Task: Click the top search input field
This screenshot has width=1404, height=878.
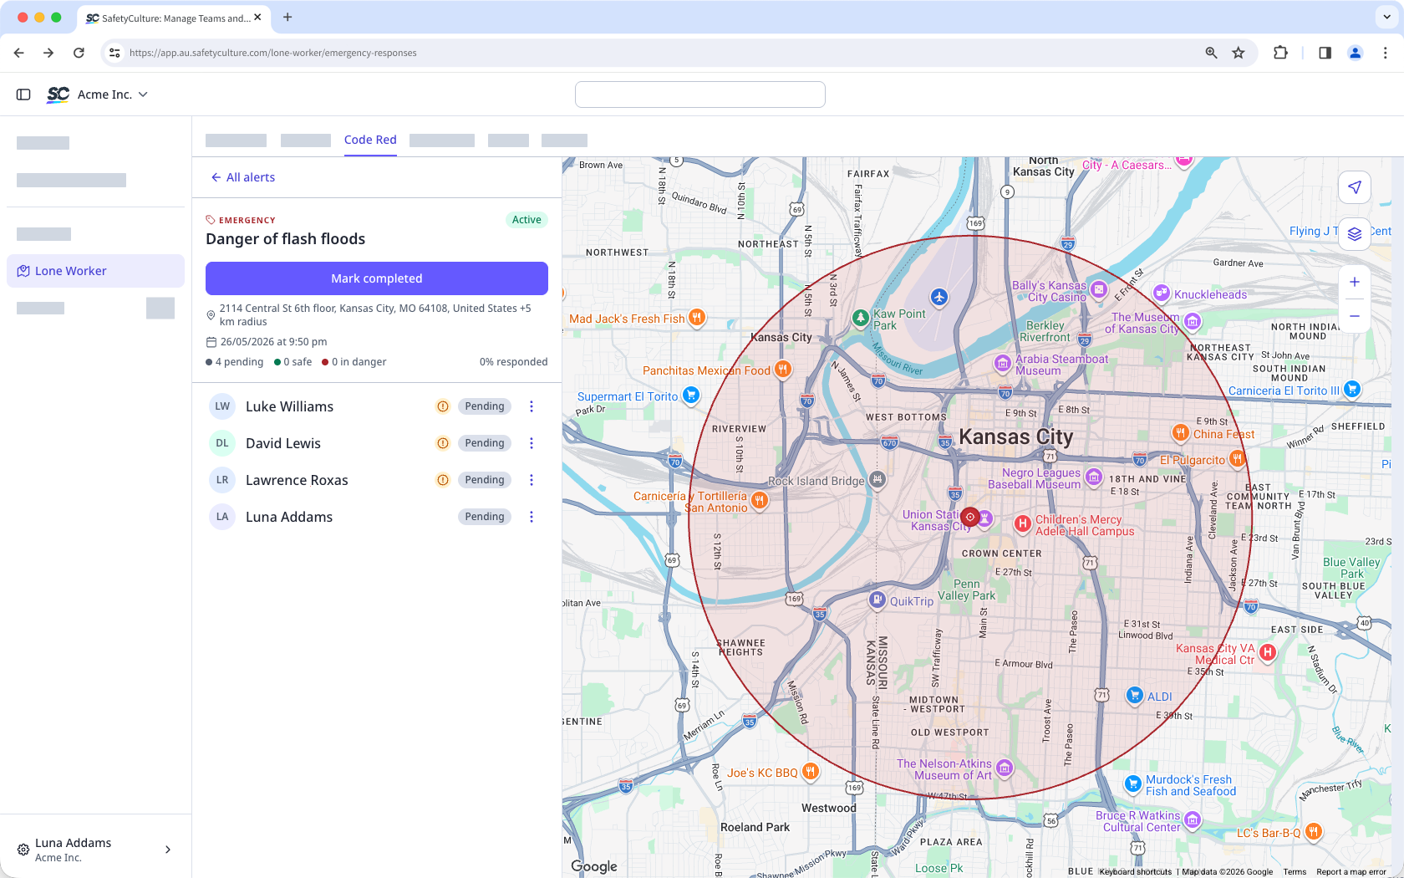Action: (x=700, y=94)
